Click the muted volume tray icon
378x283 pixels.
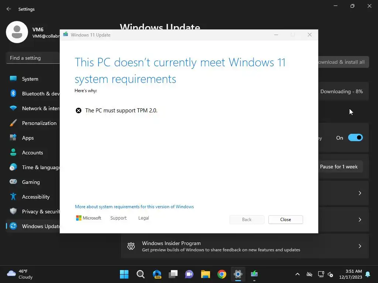point(330,274)
